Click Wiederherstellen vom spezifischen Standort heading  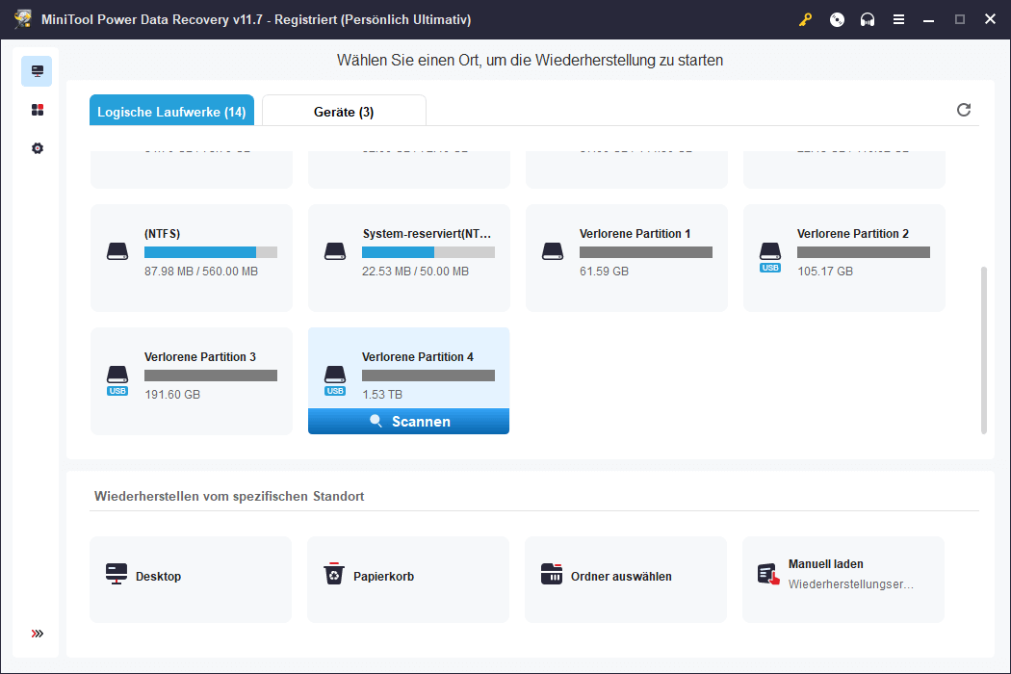229,497
